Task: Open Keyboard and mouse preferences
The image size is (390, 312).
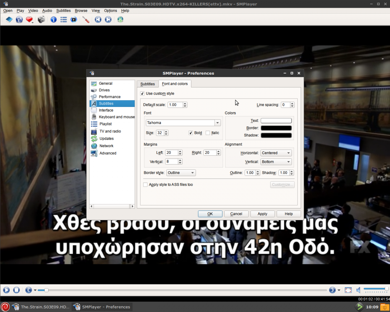Action: click(112, 117)
